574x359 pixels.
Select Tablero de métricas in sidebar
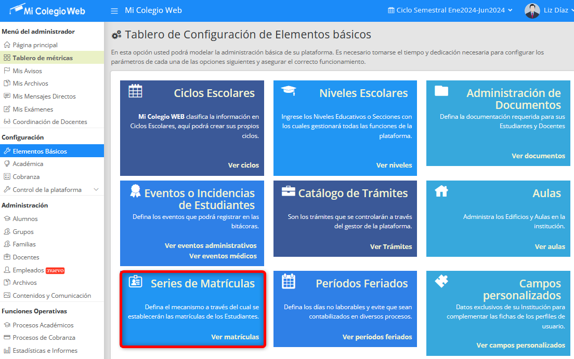pyautogui.click(x=43, y=58)
